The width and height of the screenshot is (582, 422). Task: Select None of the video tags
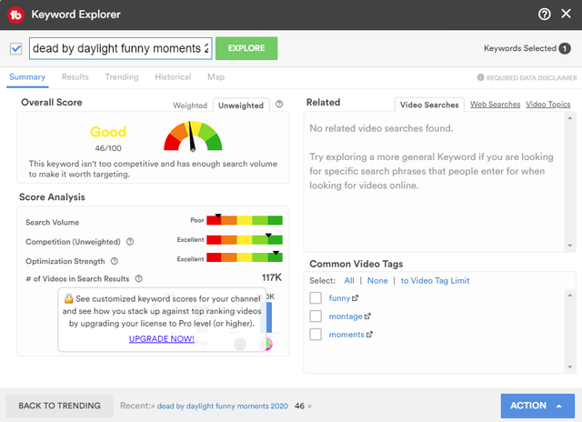(x=377, y=281)
